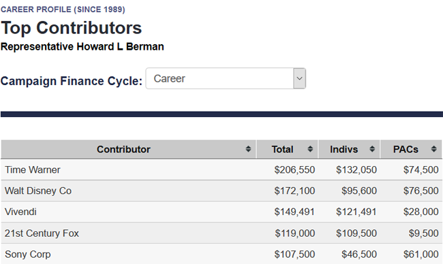Screen dimensions: 443x264
Task: Click the Career Profile (Since 1989) heading
Action: point(63,10)
